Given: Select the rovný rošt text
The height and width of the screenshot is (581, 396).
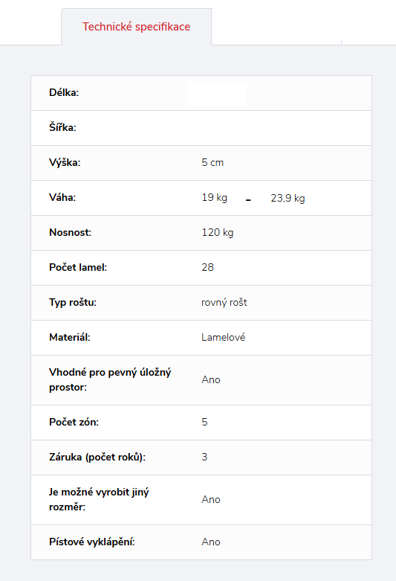Looking at the screenshot, I should pos(224,303).
